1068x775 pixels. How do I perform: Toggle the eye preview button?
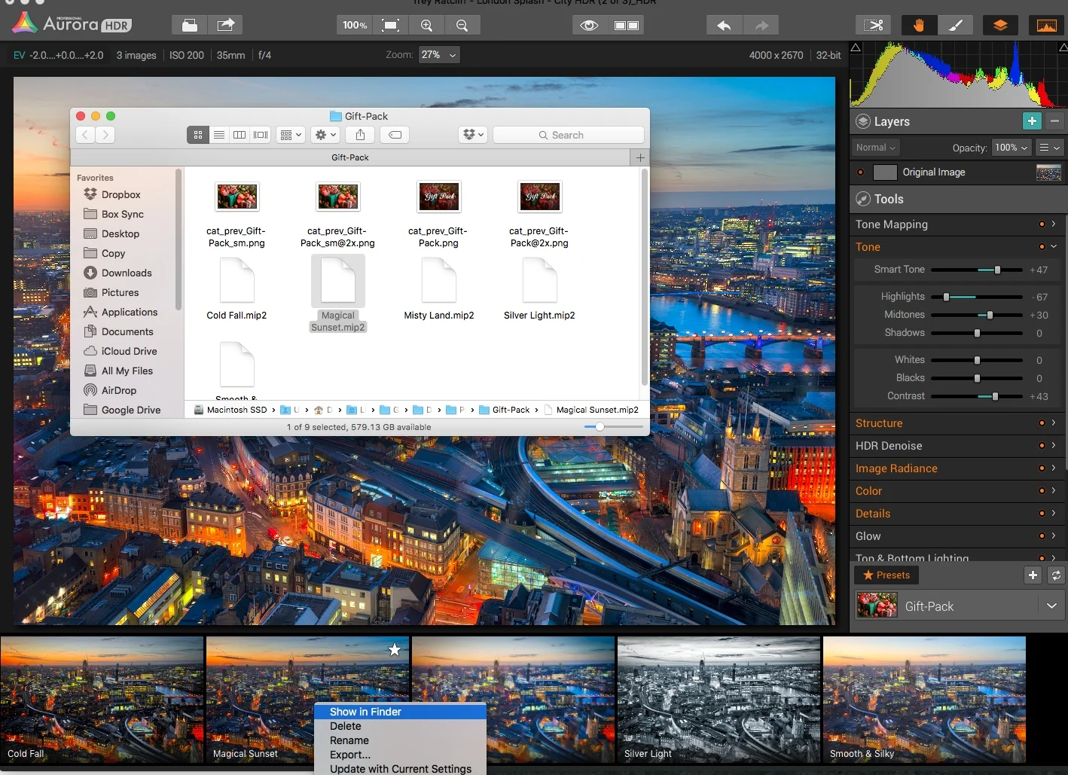(590, 25)
